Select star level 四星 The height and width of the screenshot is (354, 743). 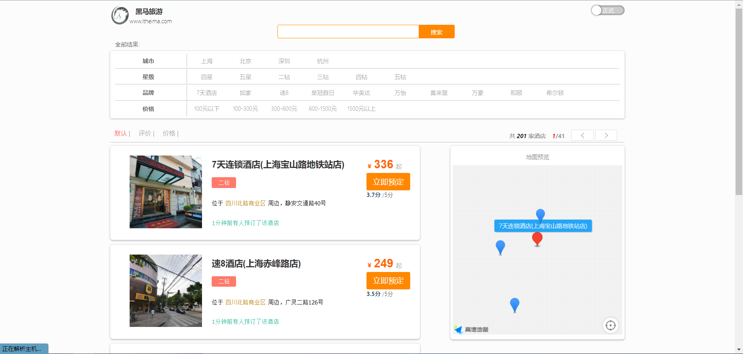(207, 77)
